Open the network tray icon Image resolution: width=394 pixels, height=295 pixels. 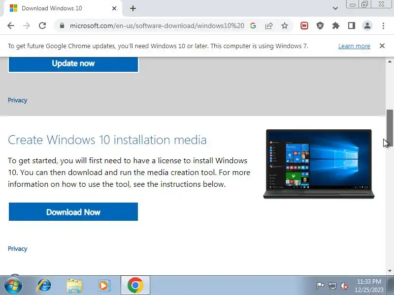click(332, 286)
